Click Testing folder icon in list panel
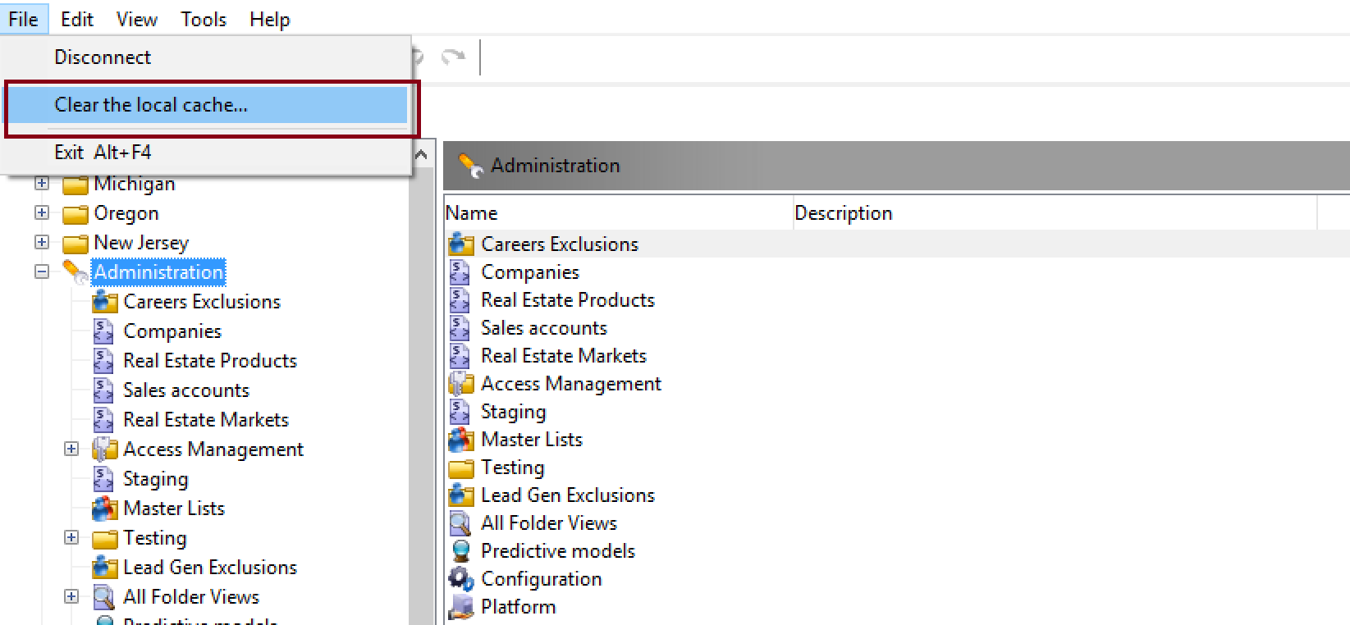 pyautogui.click(x=461, y=468)
